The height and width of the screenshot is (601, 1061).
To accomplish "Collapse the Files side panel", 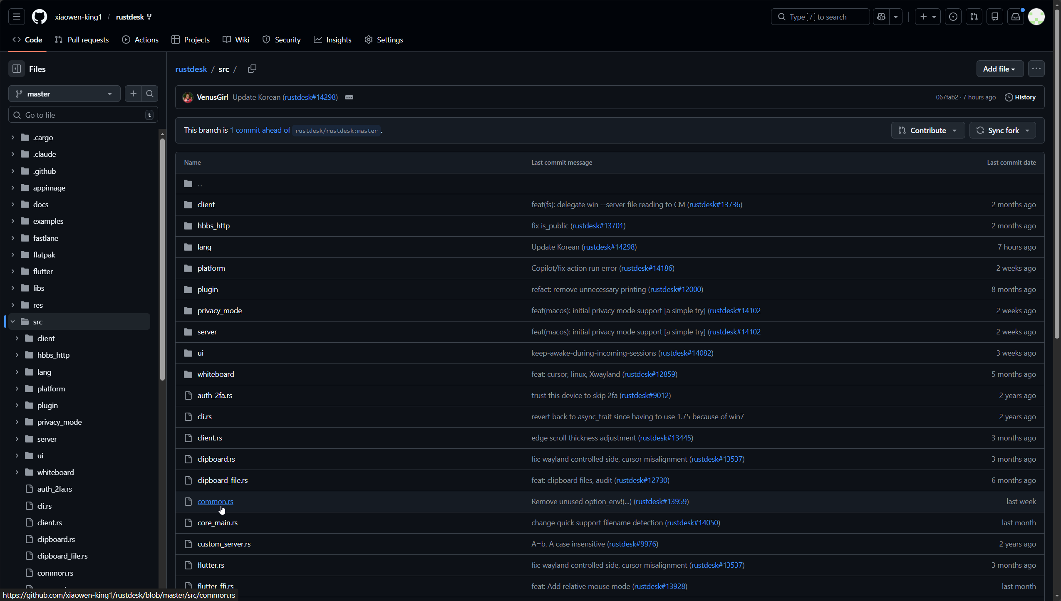I will (x=17, y=69).
